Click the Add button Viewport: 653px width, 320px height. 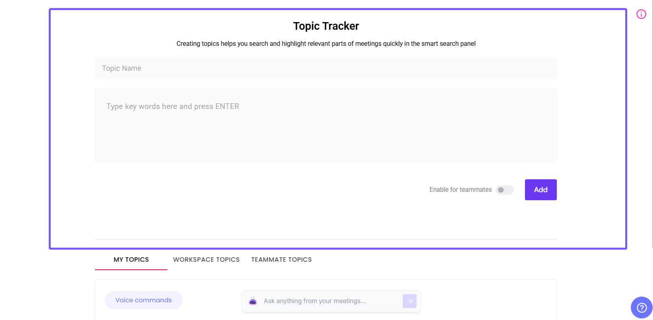click(x=540, y=190)
